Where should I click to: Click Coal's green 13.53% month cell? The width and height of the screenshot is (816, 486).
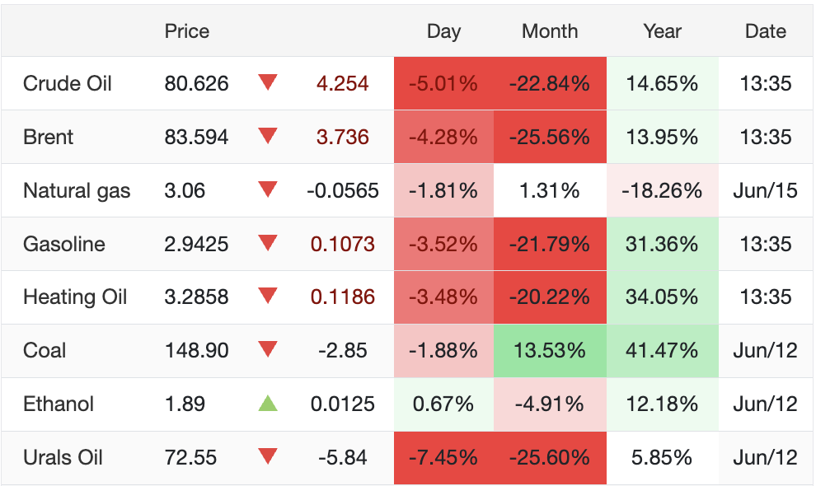550,351
